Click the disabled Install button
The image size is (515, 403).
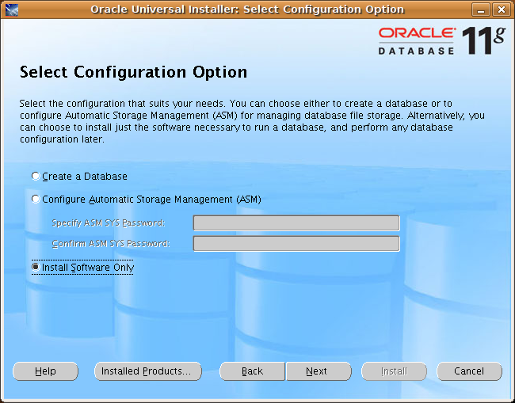(394, 371)
